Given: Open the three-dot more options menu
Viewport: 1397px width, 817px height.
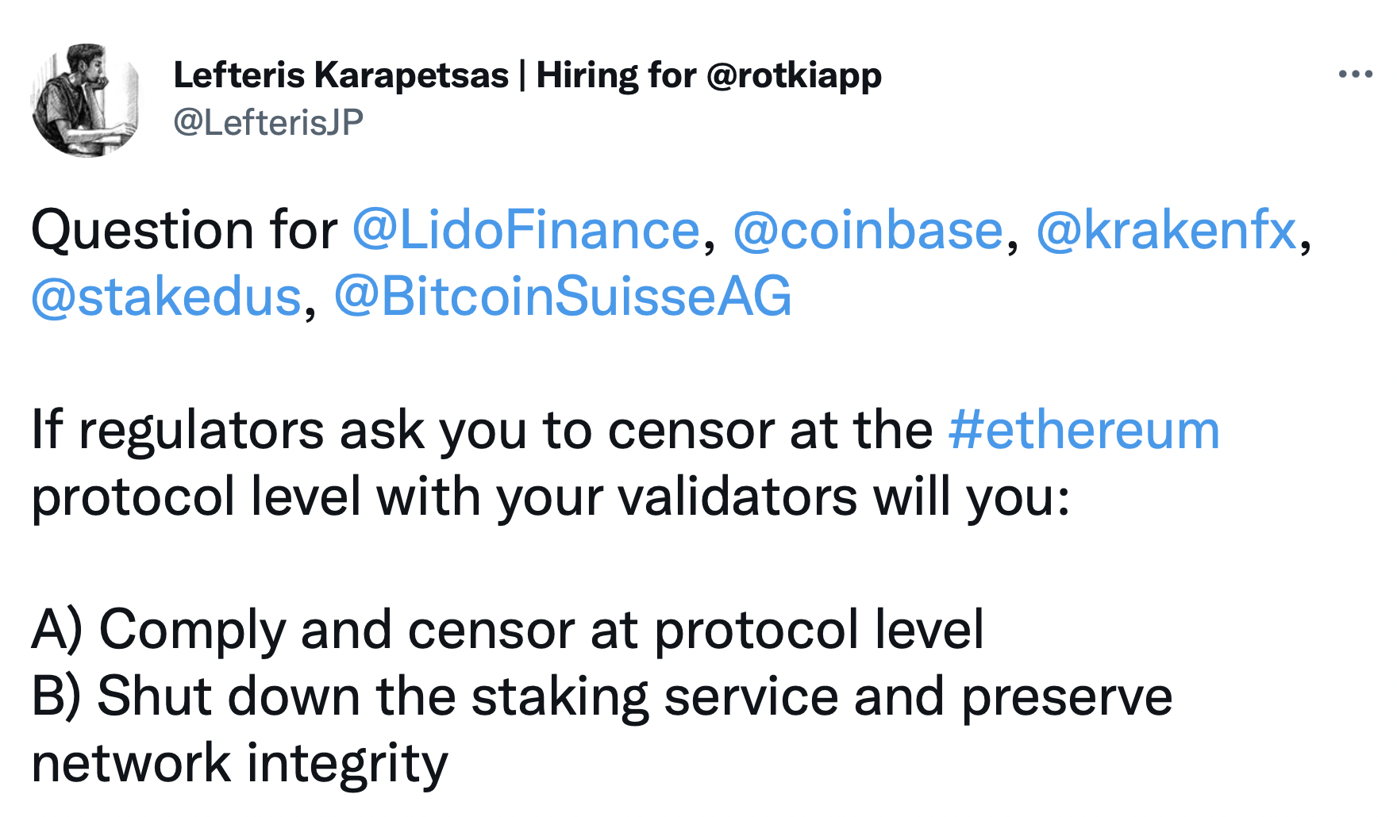Looking at the screenshot, I should tap(1355, 75).
